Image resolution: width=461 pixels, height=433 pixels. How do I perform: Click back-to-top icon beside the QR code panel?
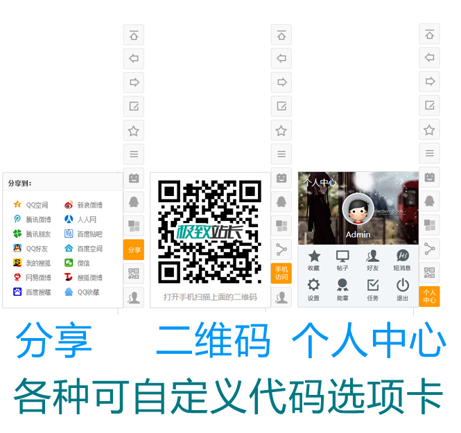tap(281, 35)
